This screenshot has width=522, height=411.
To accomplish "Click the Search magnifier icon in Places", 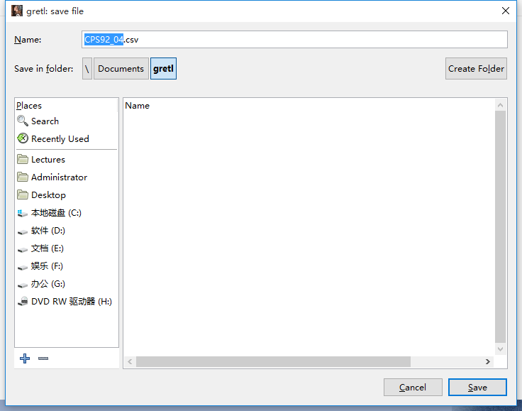I will tap(23, 121).
